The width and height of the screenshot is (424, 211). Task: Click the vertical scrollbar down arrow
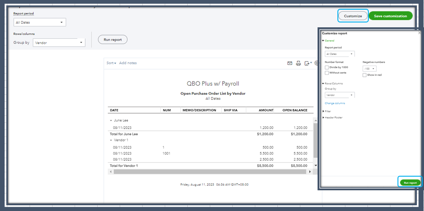point(315,165)
